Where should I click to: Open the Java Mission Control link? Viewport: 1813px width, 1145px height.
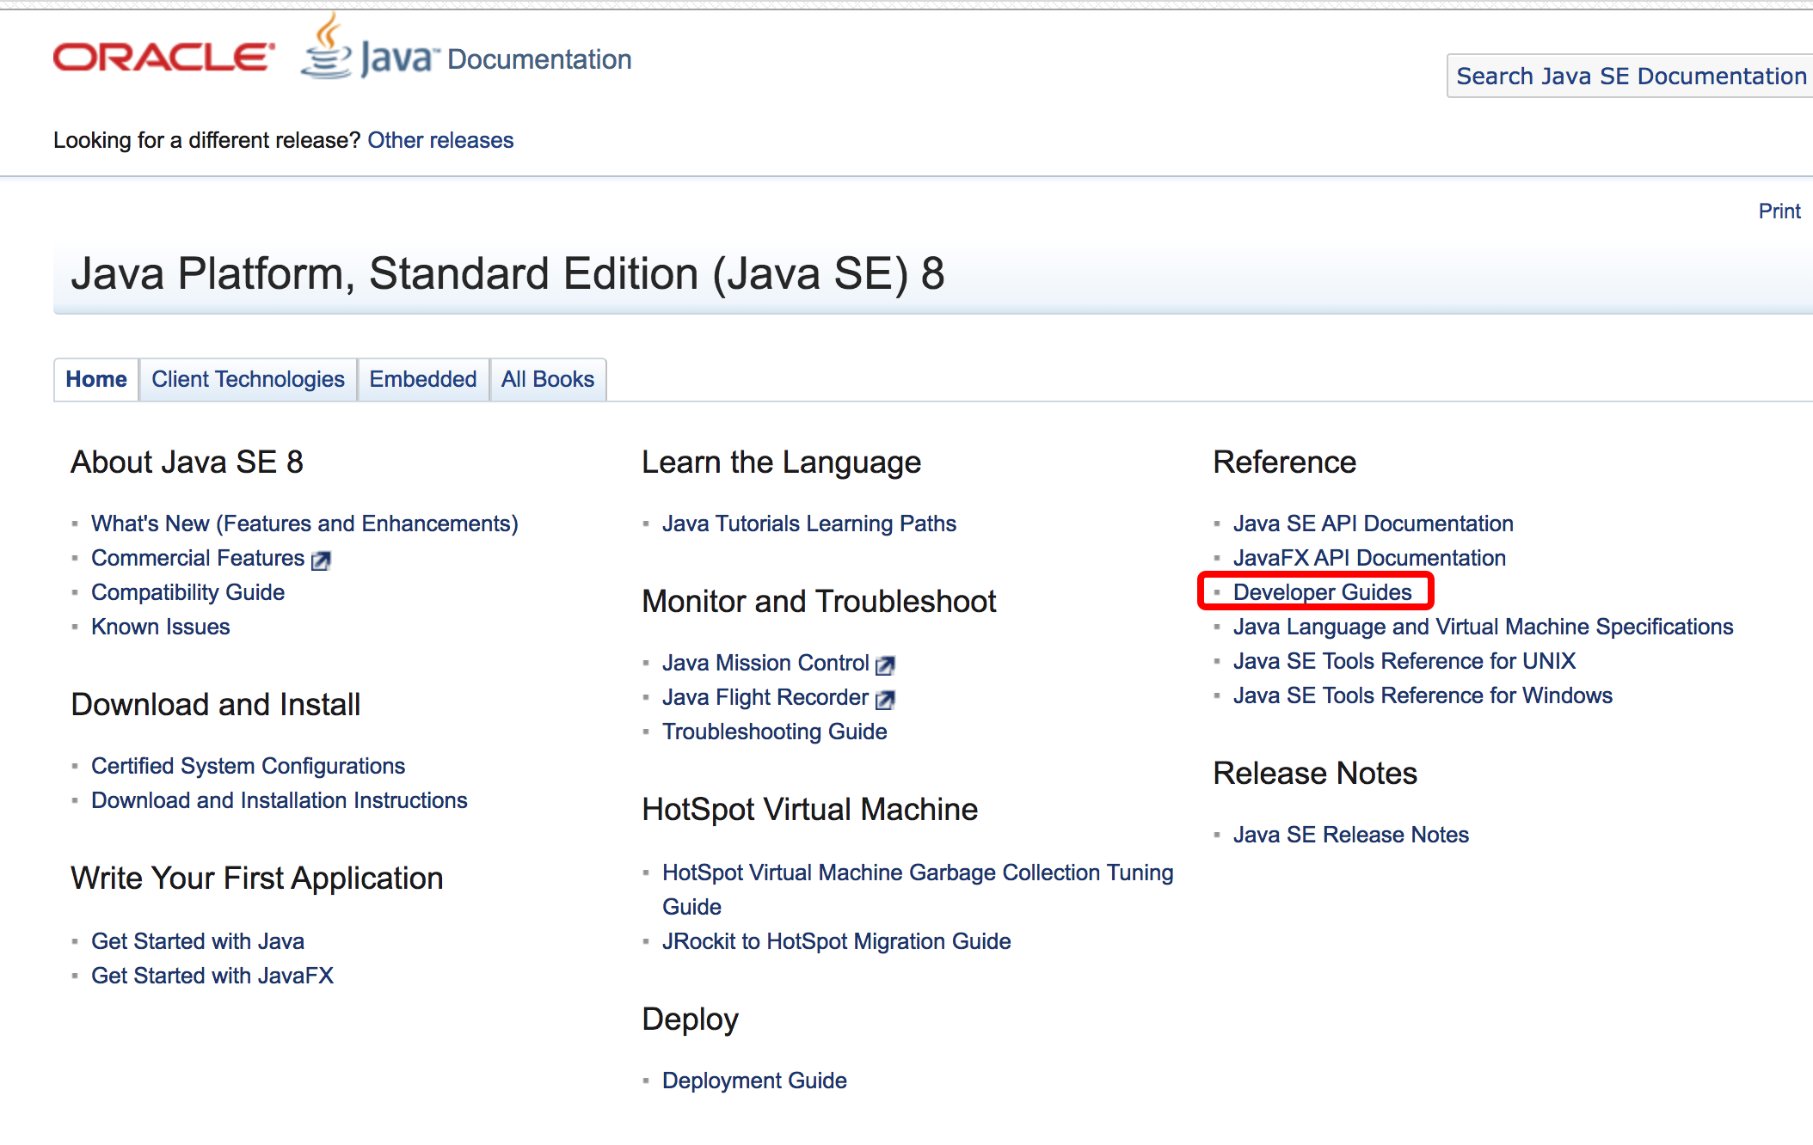pyautogui.click(x=765, y=663)
